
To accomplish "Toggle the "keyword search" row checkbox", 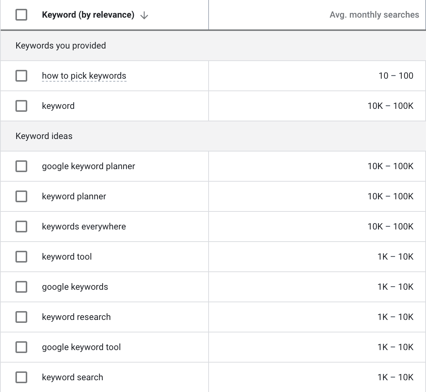I will [x=21, y=377].
